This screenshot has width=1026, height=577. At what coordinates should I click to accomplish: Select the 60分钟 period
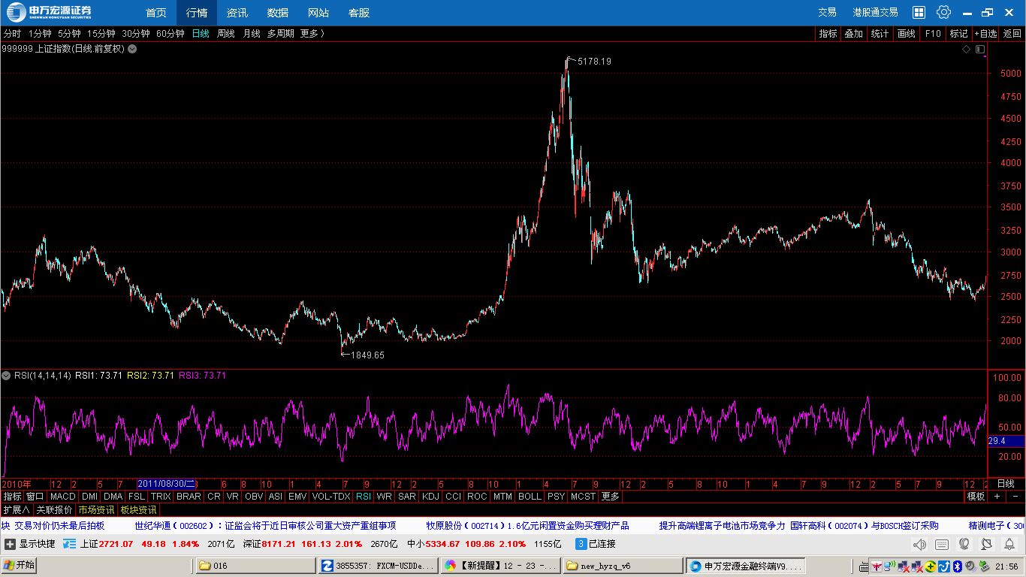point(170,34)
